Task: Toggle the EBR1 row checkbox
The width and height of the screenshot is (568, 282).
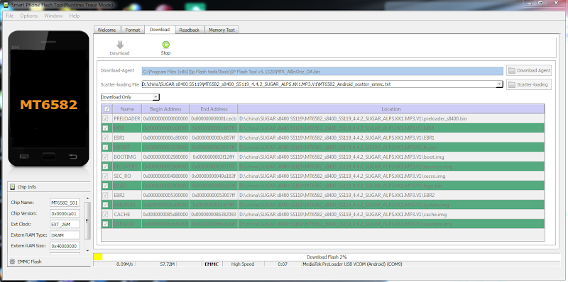Action: pyautogui.click(x=105, y=137)
